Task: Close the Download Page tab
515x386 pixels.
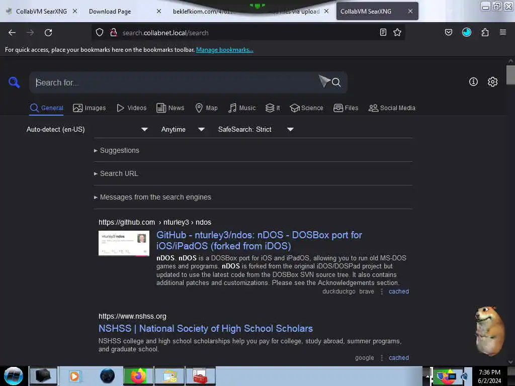Action: click(x=158, y=11)
